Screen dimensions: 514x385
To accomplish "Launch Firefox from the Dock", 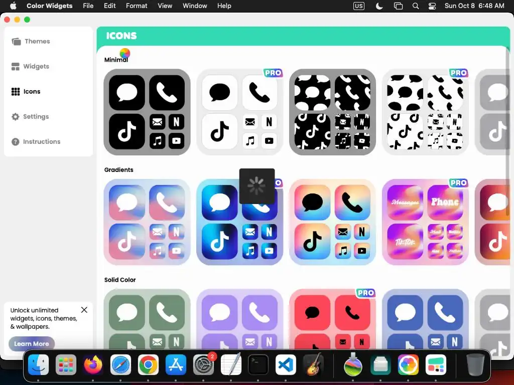I will [93, 365].
